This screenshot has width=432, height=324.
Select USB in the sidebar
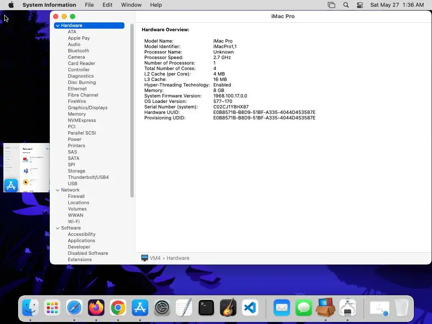coord(73,184)
